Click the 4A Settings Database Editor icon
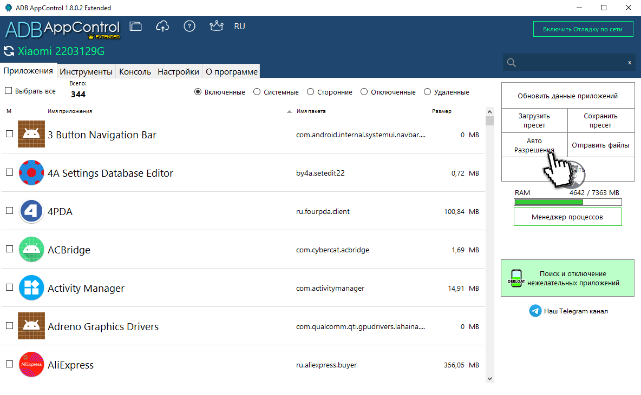The width and height of the screenshot is (641, 395). tap(31, 172)
